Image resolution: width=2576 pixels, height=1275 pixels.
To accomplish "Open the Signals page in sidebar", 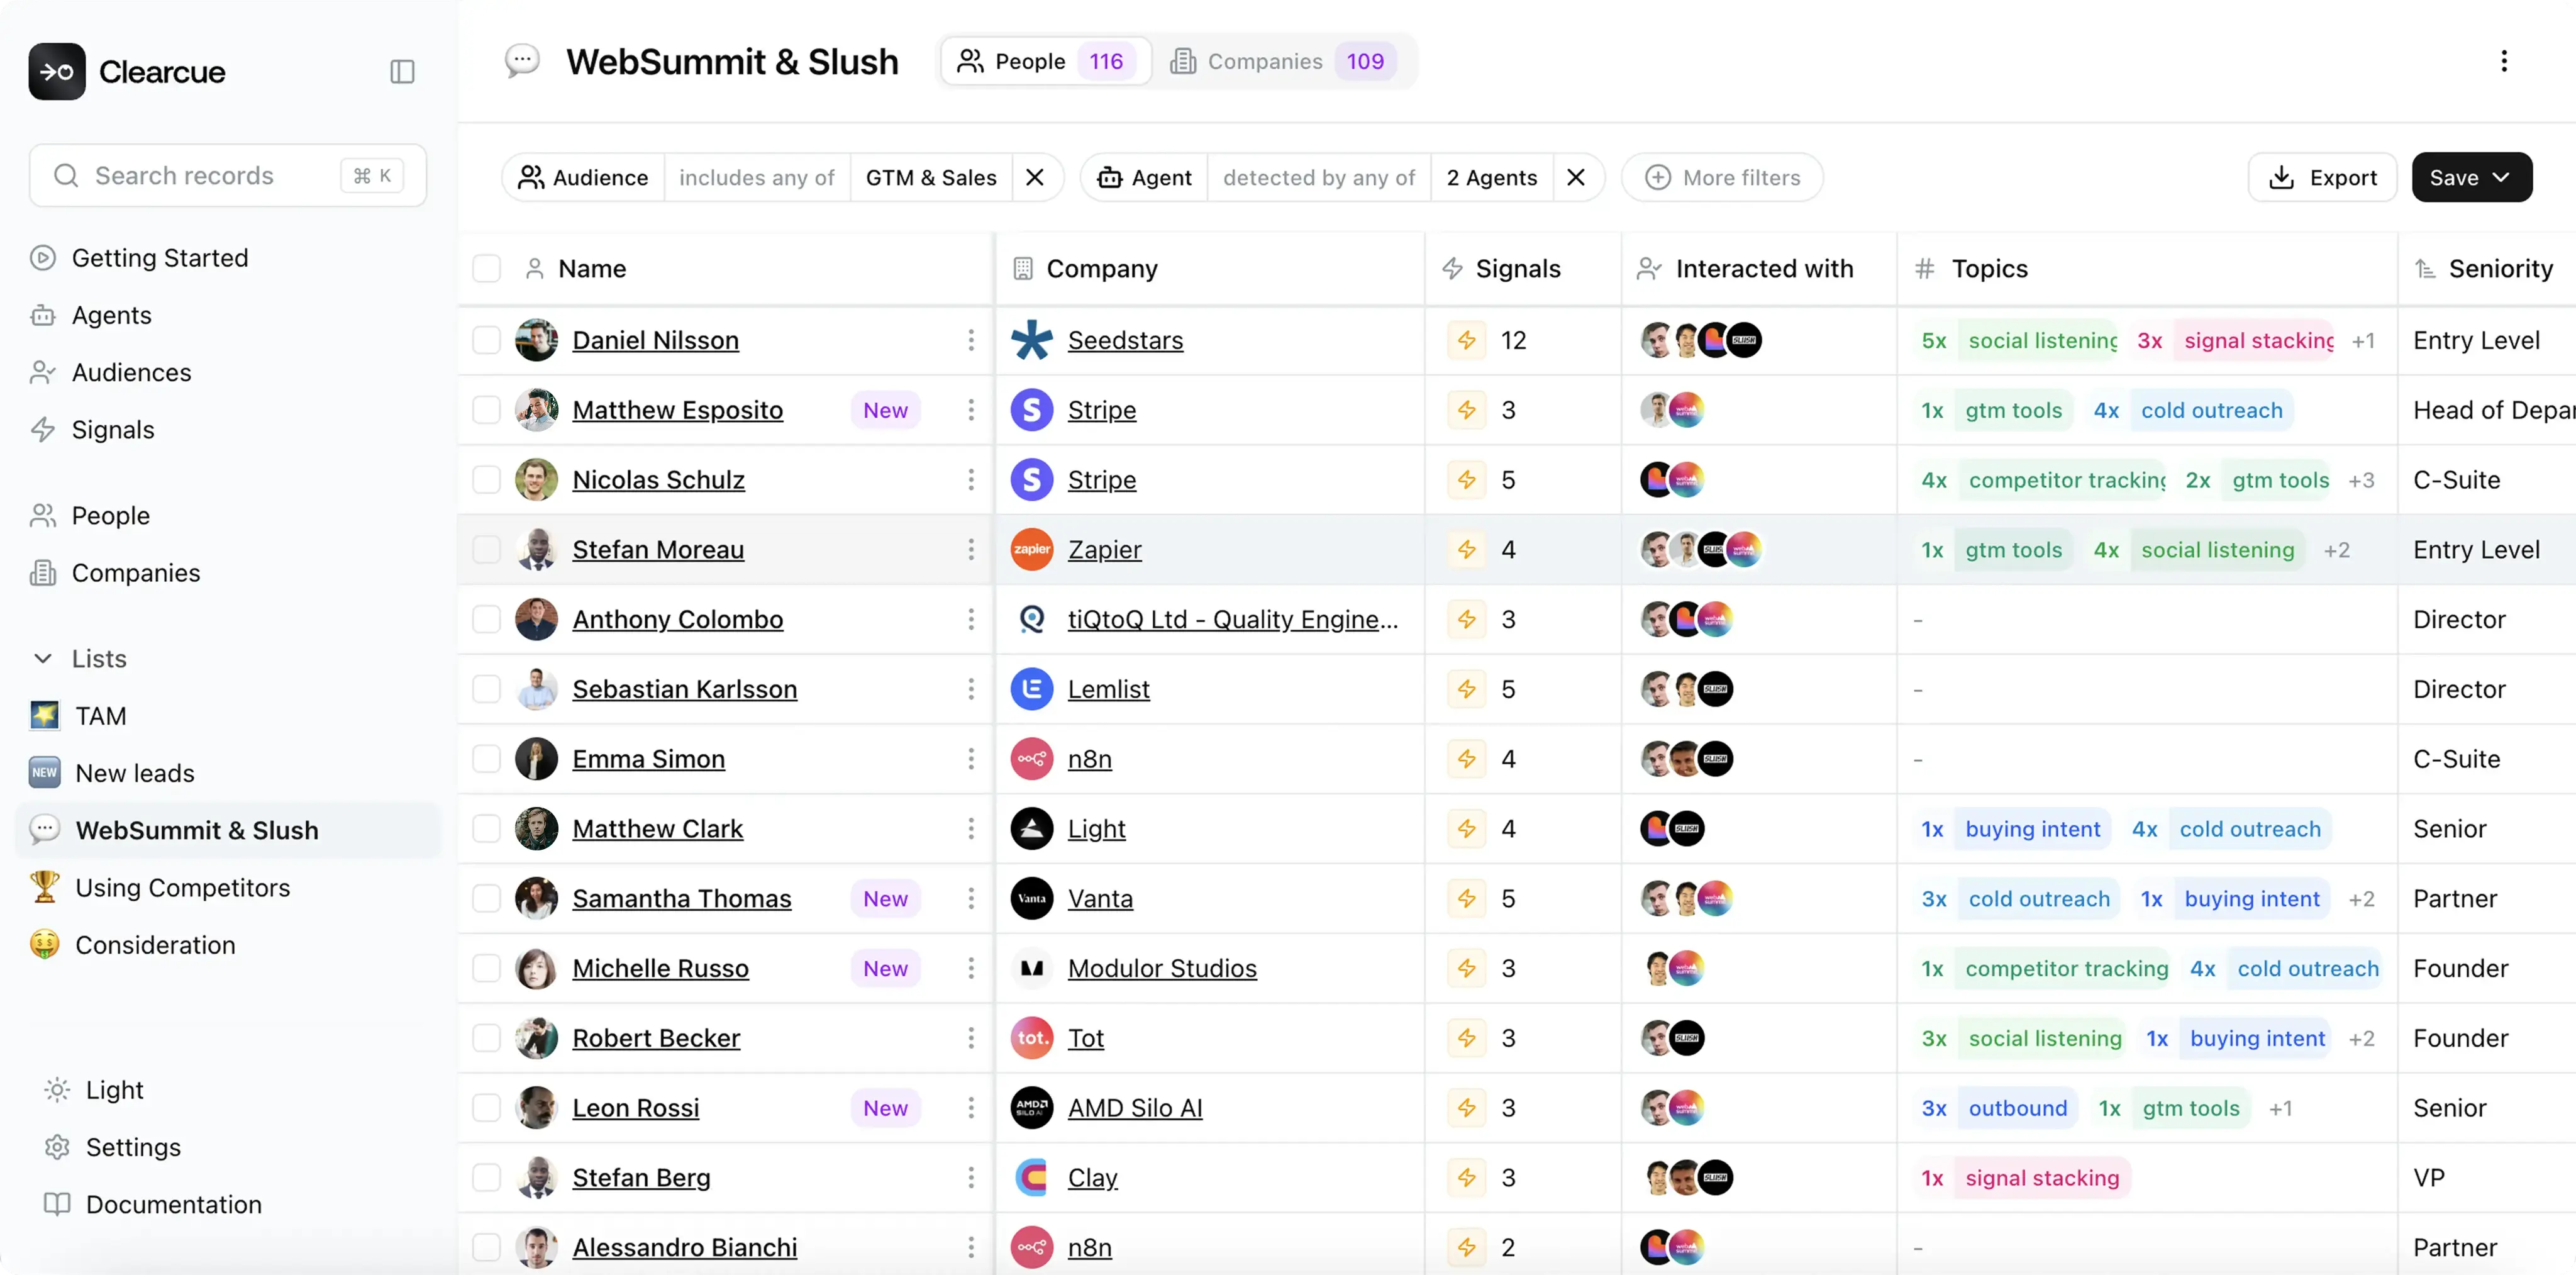I will pyautogui.click(x=112, y=430).
